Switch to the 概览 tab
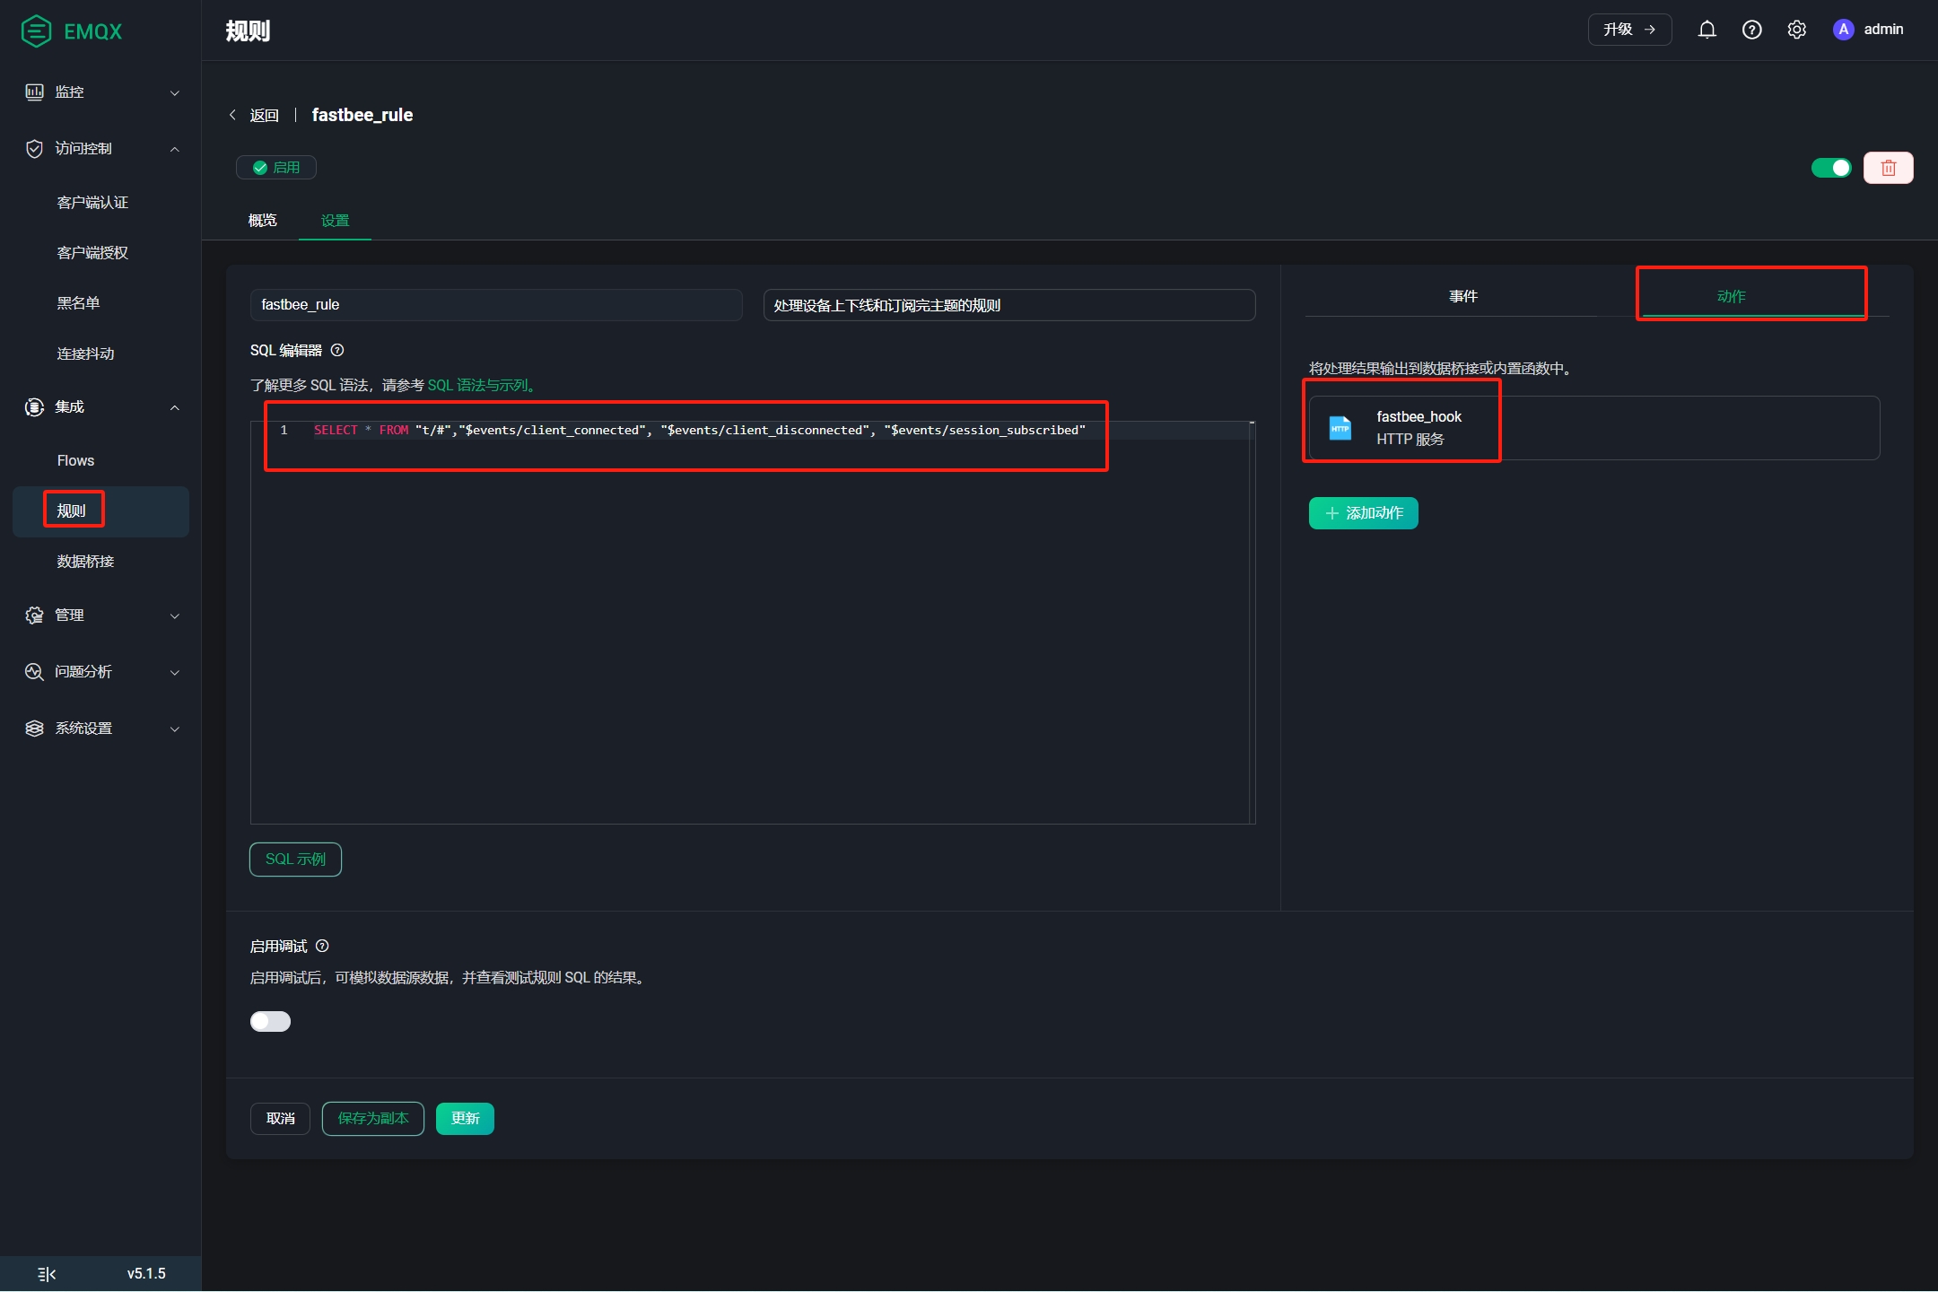The height and width of the screenshot is (1292, 1938). pos(262,220)
